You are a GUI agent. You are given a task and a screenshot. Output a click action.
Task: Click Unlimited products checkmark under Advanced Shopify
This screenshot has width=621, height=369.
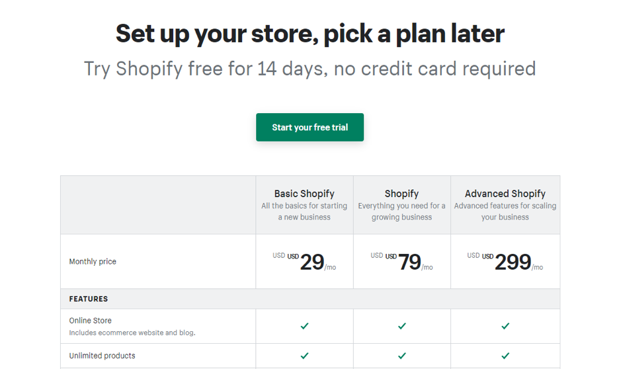(x=505, y=356)
